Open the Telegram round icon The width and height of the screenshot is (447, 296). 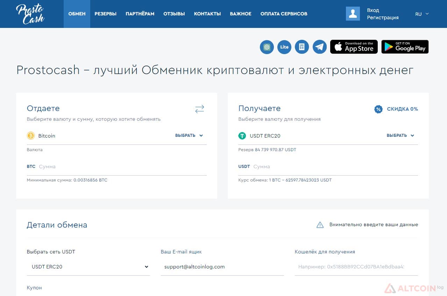tap(320, 47)
